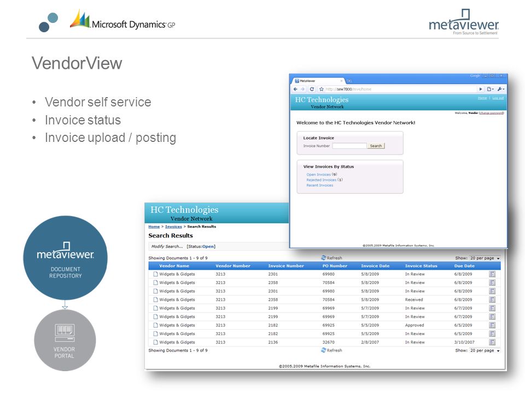Viewport: 525px width, 393px height.
Task: Click the Status Open filter link
Action: (208, 247)
